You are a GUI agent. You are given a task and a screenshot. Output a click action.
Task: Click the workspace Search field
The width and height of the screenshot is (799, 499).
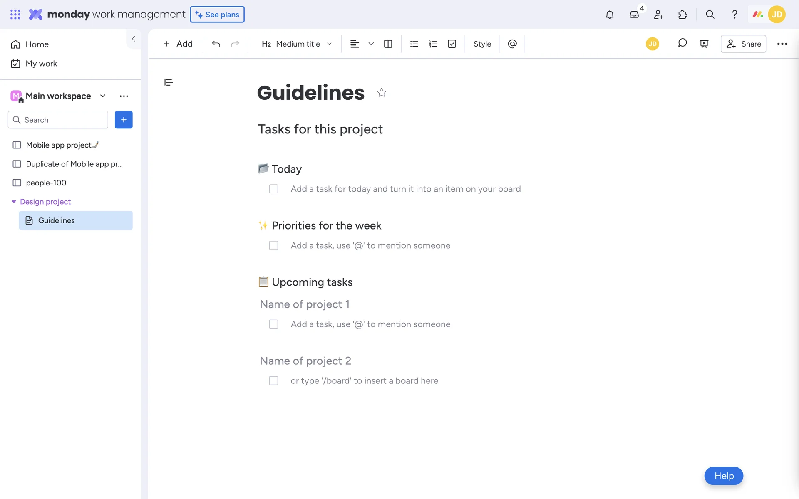[58, 120]
